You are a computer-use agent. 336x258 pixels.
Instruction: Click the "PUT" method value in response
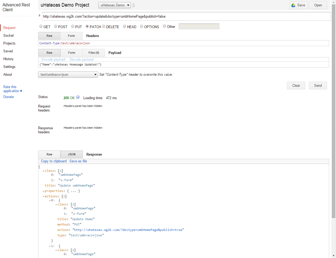[77, 225]
